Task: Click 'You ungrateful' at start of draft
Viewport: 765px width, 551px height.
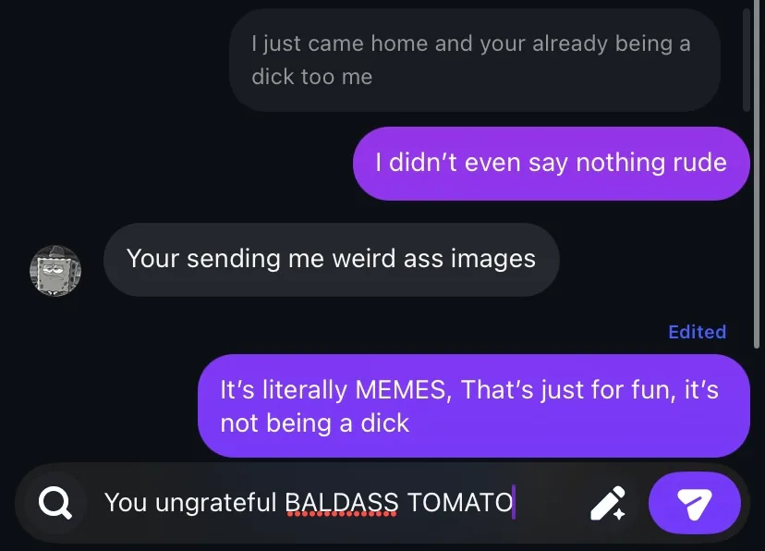Action: pos(190,502)
